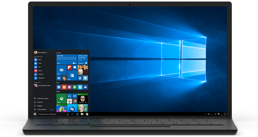Open Action Center notifications icon
This screenshot has width=258, height=137.
coord(219,114)
